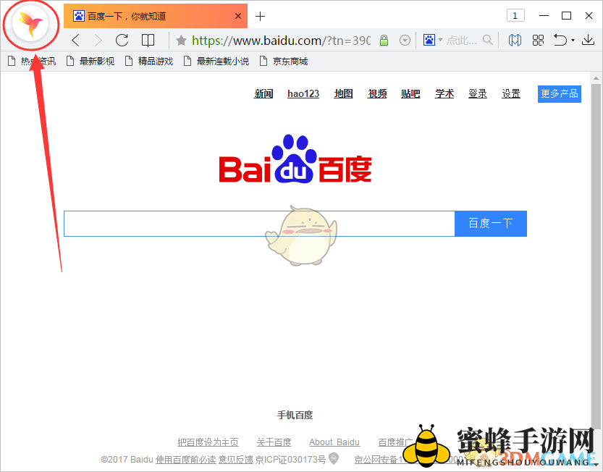This screenshot has width=603, height=472.
Task: Open the 设置 settings link
Action: pos(511,93)
